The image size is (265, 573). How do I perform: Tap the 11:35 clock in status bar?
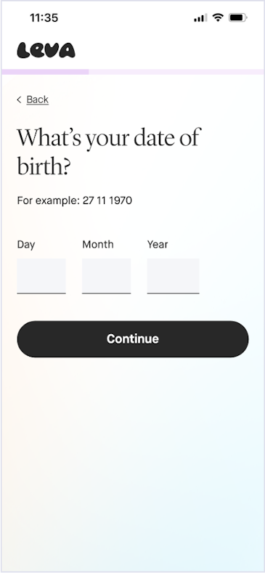[x=44, y=18]
